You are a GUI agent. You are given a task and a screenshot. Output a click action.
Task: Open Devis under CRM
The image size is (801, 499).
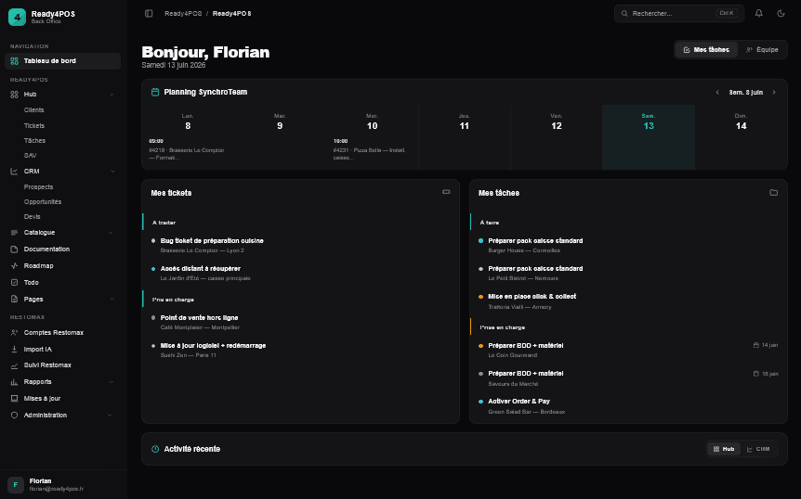tap(33, 217)
